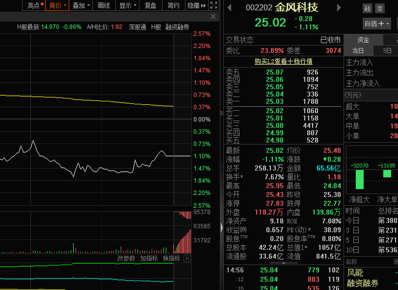This screenshot has height=290, width=398.
Task: Close the chart panel with X icon
Action: pos(213,16)
